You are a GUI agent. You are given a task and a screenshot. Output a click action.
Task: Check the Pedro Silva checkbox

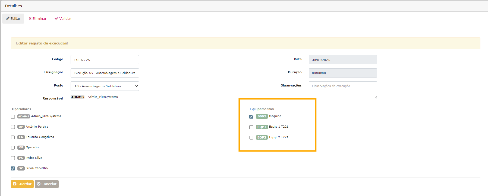coord(13,158)
